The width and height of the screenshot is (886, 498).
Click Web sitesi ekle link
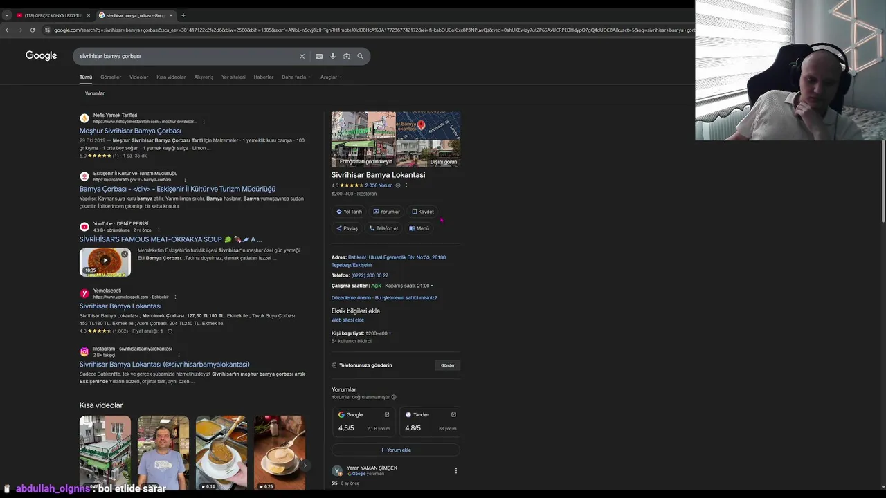(347, 320)
